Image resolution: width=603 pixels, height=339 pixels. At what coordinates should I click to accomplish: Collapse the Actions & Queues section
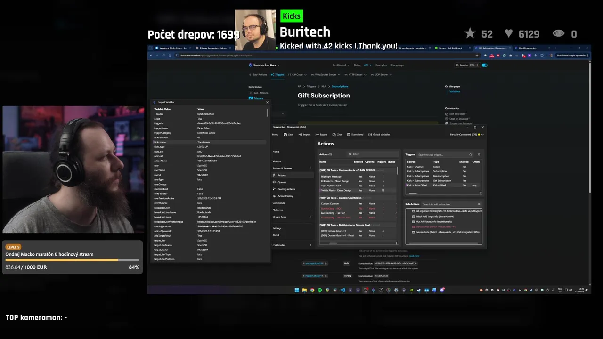coord(292,168)
